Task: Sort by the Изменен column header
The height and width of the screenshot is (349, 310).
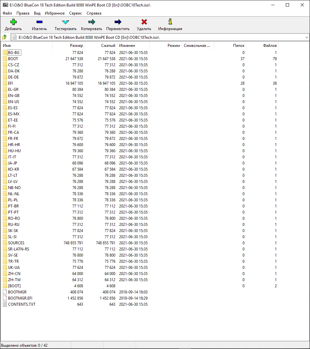Action: pos(133,46)
